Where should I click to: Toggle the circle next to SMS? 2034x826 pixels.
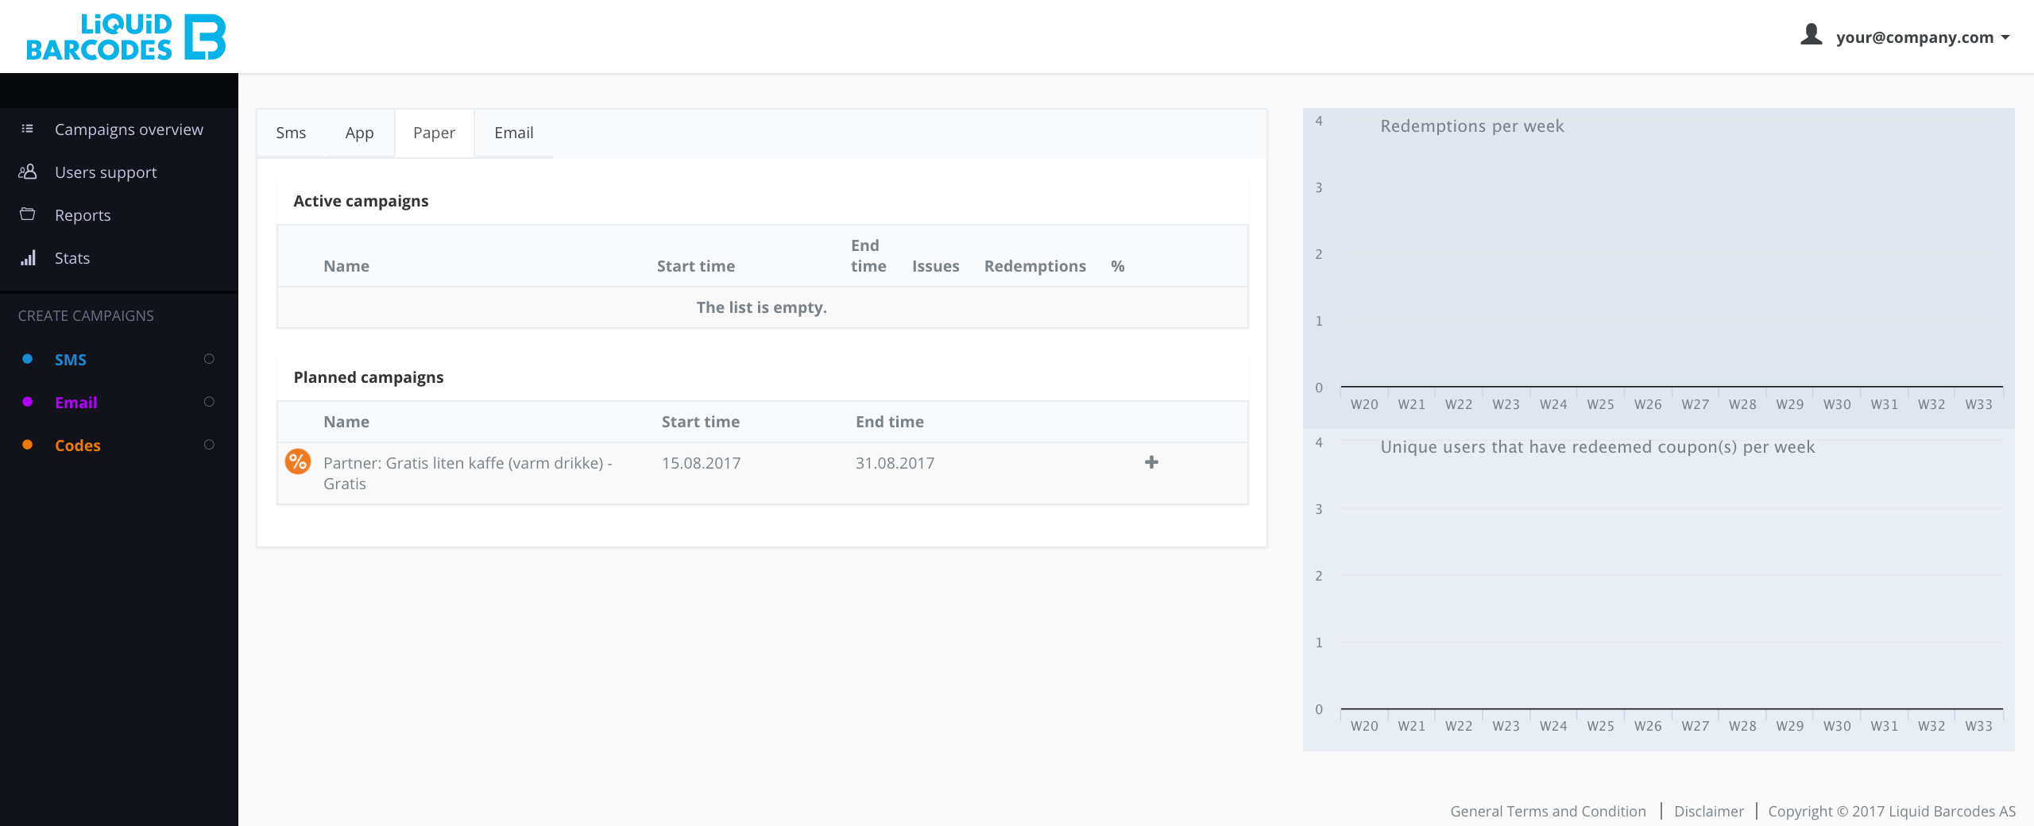click(209, 359)
